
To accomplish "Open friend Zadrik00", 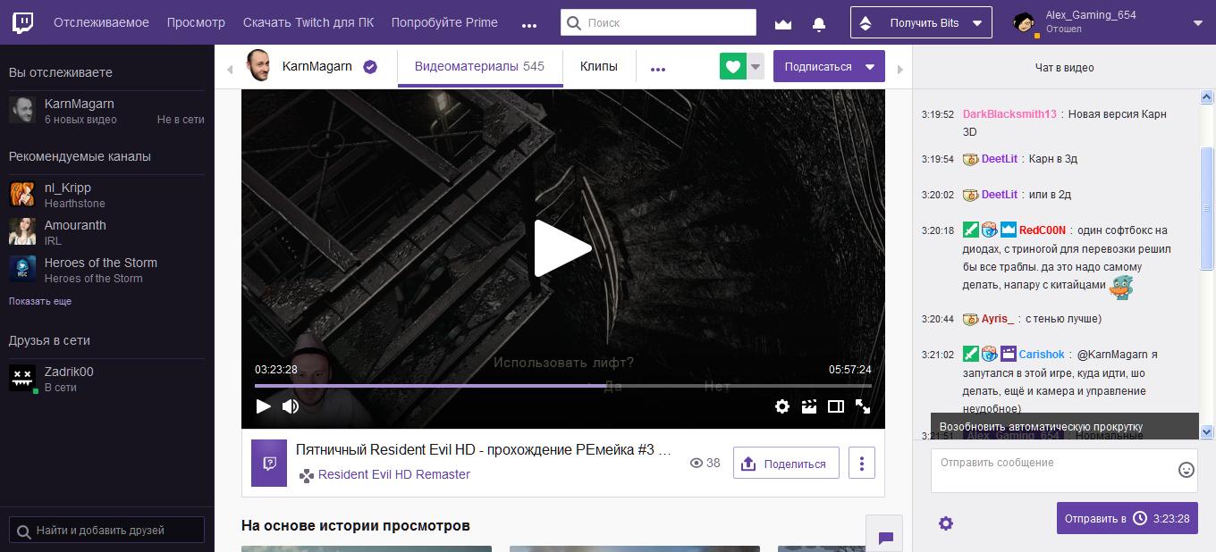I will [107, 379].
